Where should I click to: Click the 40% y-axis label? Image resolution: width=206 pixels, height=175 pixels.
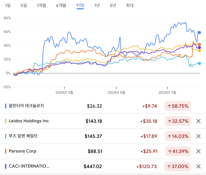point(7,46)
